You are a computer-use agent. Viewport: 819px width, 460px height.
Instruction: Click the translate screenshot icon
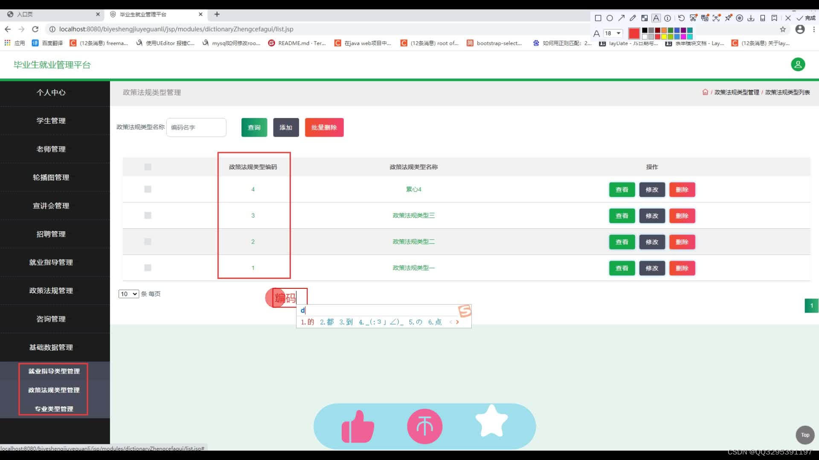tap(705, 18)
